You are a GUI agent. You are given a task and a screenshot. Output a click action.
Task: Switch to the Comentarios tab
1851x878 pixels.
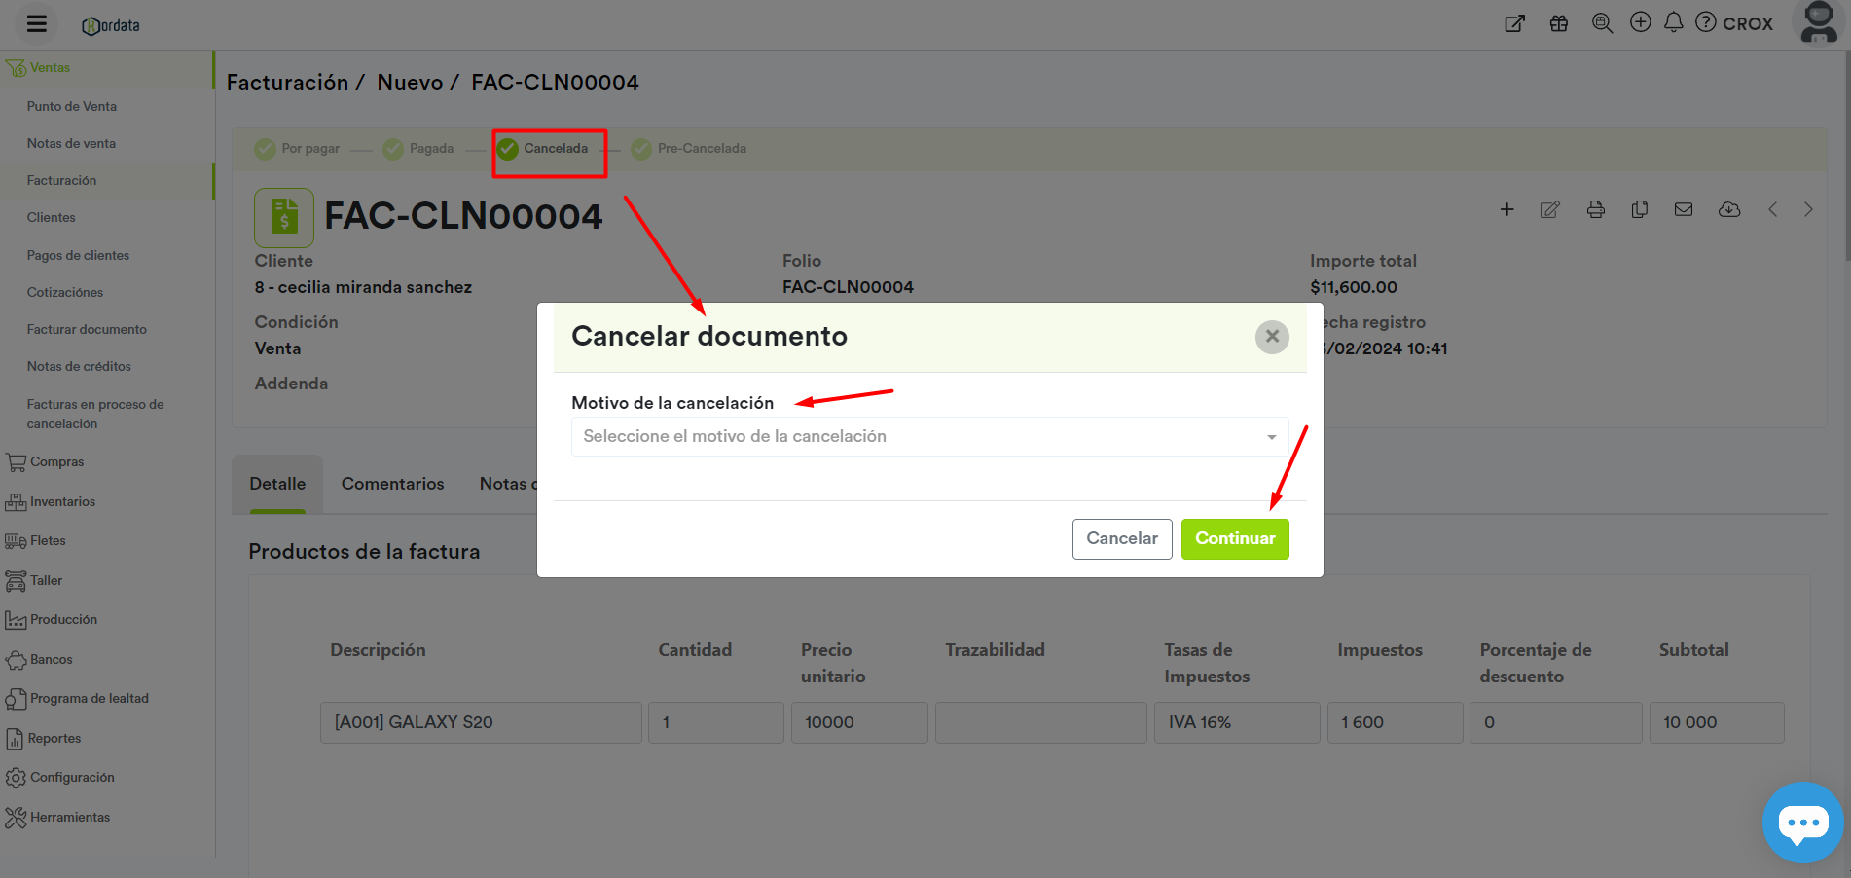click(392, 484)
